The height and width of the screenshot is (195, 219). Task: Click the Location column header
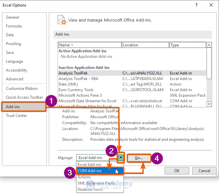pos(145,45)
